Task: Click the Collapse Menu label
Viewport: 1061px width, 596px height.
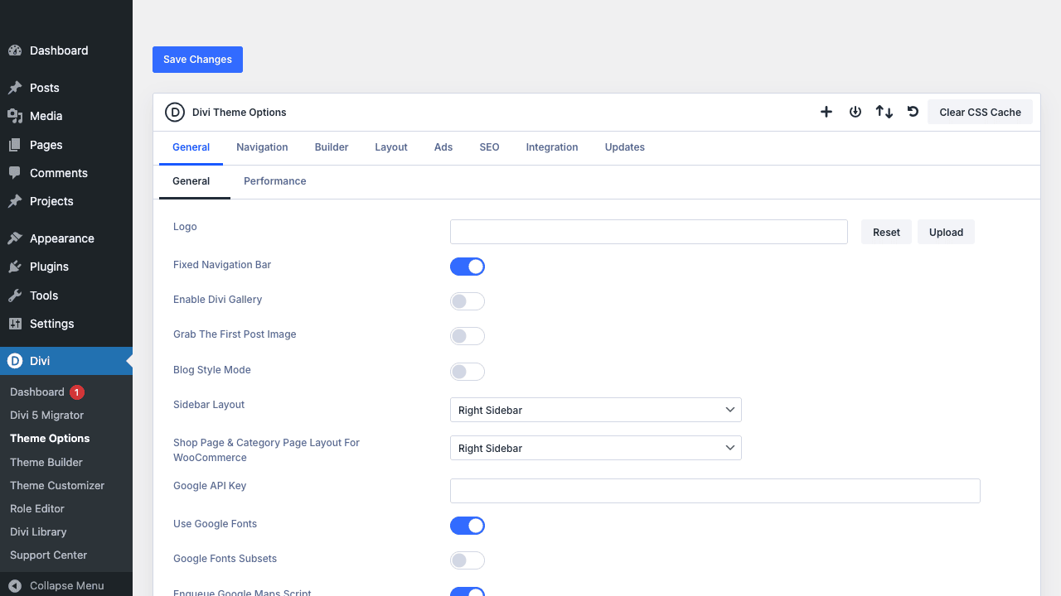Action: (x=67, y=585)
